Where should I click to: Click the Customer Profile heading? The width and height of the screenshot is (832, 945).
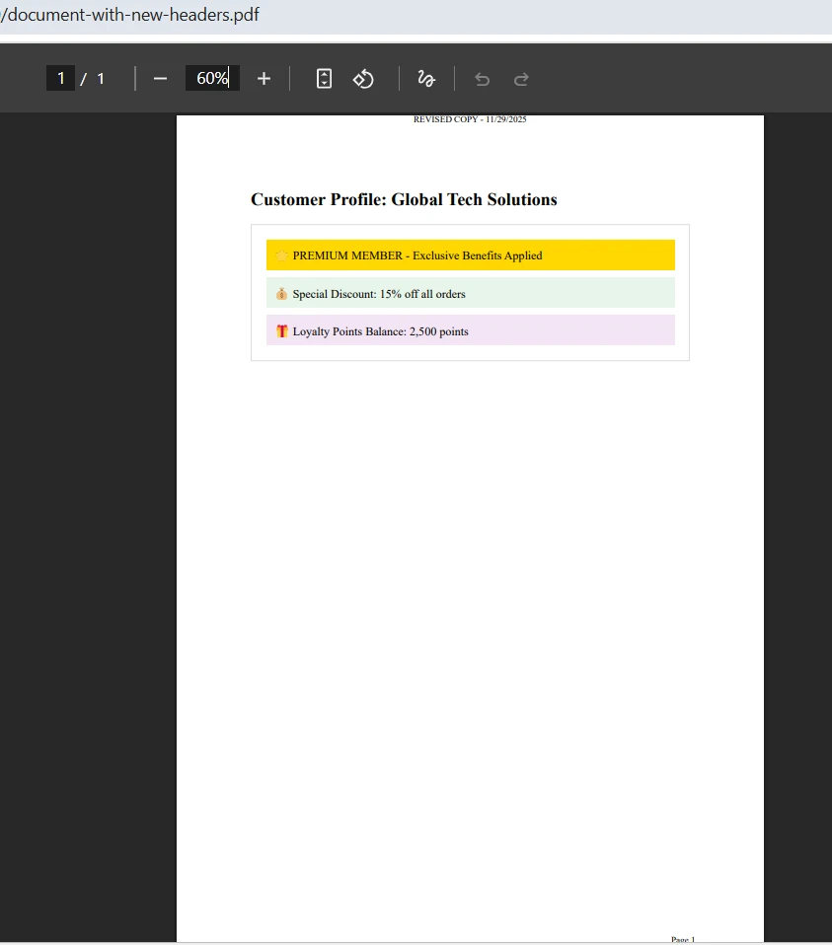tap(404, 199)
